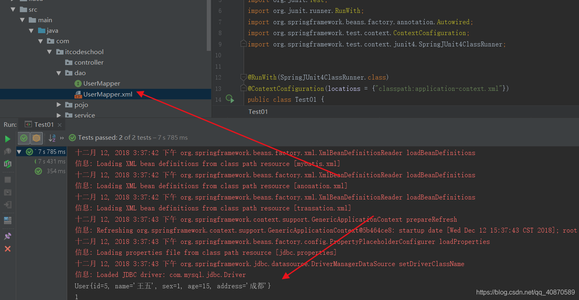Viewport: 579px width, 300px height.
Task: Expand the pojo package arrow
Action: (59, 105)
